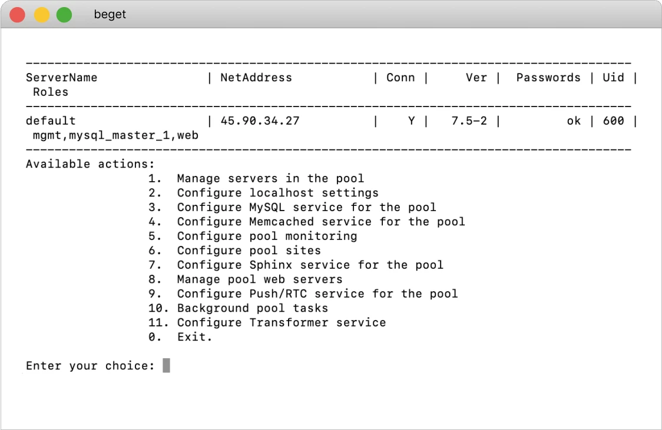This screenshot has height=430, width=662.
Task: Open option 10 Background pool tasks
Action: click(261, 308)
